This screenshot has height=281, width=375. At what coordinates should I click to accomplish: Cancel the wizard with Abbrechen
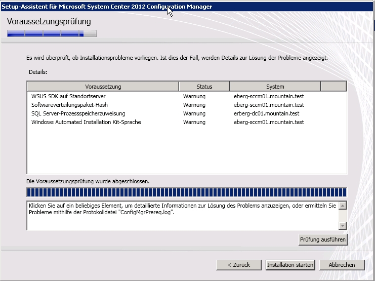(346, 265)
